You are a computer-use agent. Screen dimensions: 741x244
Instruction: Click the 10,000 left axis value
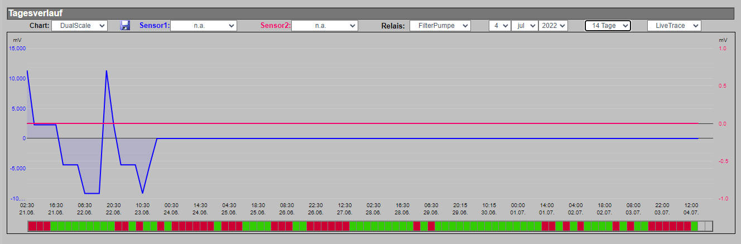[x=17, y=78]
